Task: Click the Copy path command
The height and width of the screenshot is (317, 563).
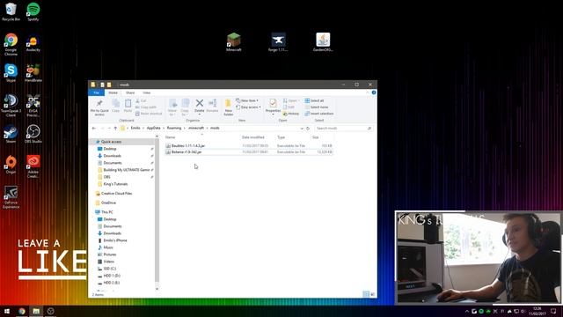Action: (146, 107)
